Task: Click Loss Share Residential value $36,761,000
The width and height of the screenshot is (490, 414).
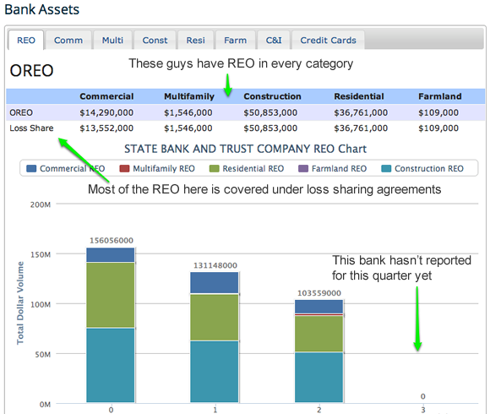Action: tap(361, 128)
